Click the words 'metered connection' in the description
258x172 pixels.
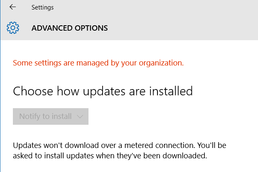point(160,145)
